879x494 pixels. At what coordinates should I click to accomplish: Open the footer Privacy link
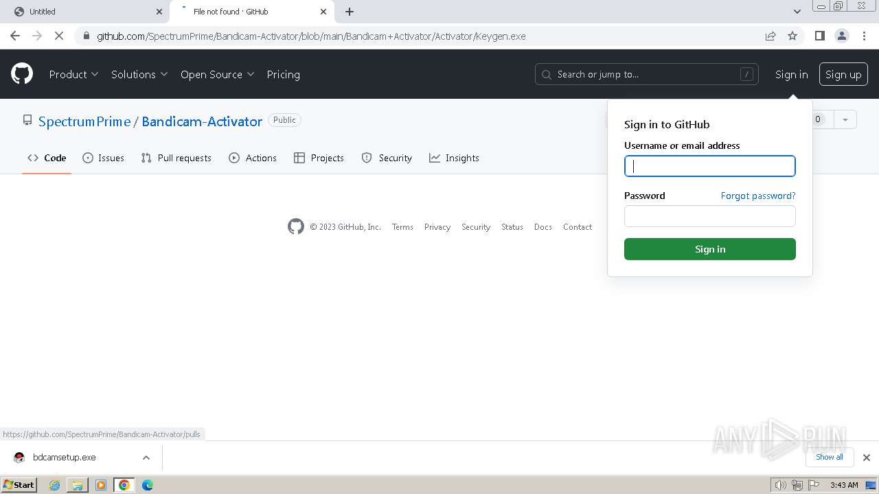click(x=437, y=227)
